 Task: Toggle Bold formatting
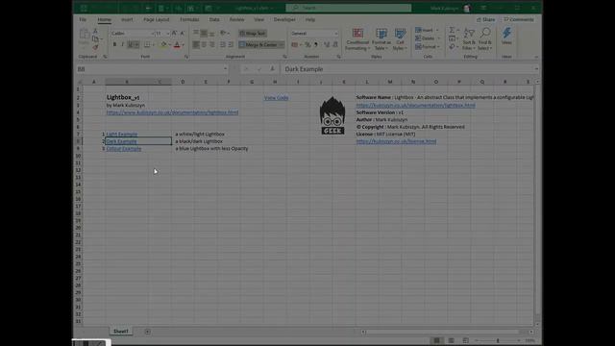(114, 45)
